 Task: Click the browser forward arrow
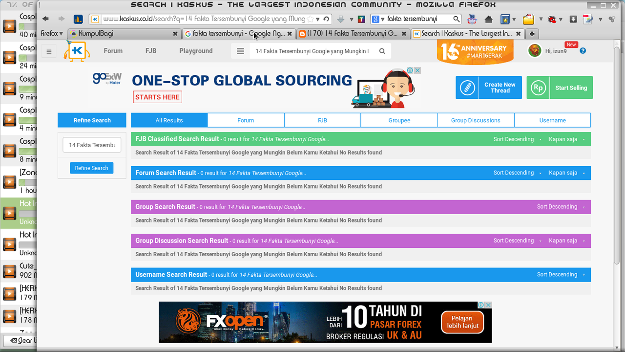[x=62, y=19]
